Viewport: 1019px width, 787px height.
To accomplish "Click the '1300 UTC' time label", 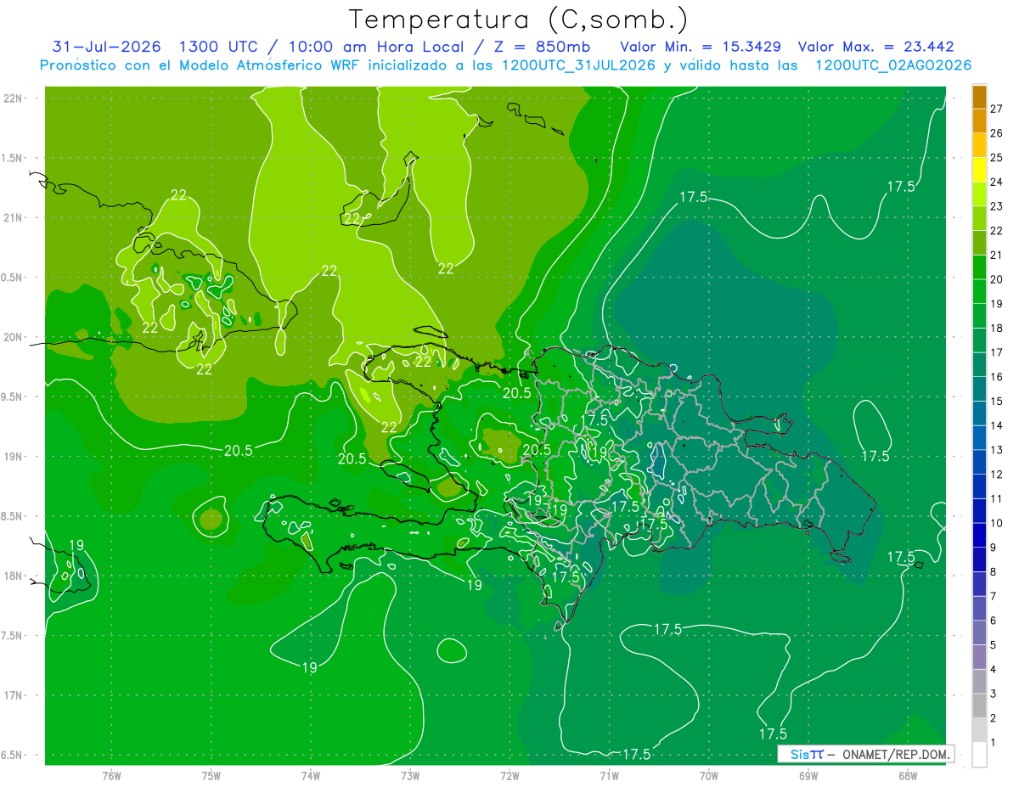I will coord(218,47).
